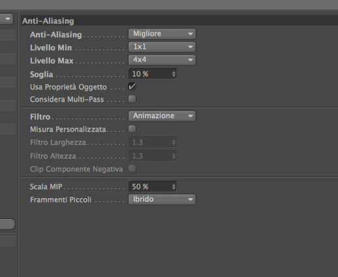Viewport: 338px width, 277px height.
Task: Click the Filtro Altezza stepper arrows
Action: pyautogui.click(x=174, y=156)
